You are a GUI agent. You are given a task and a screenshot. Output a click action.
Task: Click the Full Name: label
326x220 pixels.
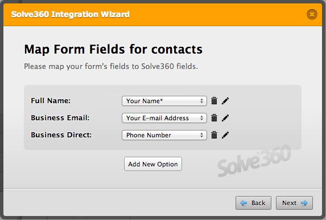pyautogui.click(x=51, y=101)
